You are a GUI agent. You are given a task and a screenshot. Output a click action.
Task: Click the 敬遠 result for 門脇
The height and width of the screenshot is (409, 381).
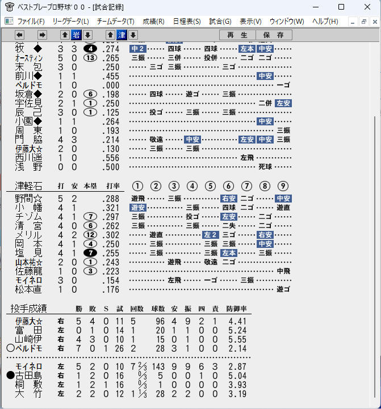click(156, 140)
